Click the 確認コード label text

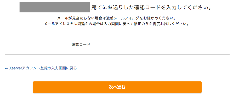[x=81, y=44]
